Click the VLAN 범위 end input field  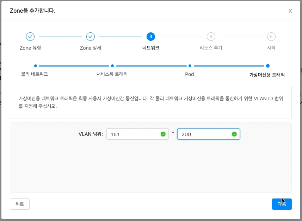(x=208, y=134)
